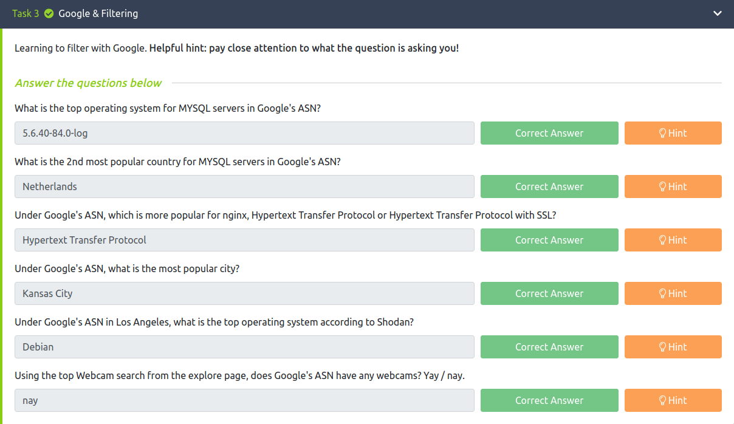
Task: Click Correct Answer for the MYSQL operating system question
Action: [549, 133]
